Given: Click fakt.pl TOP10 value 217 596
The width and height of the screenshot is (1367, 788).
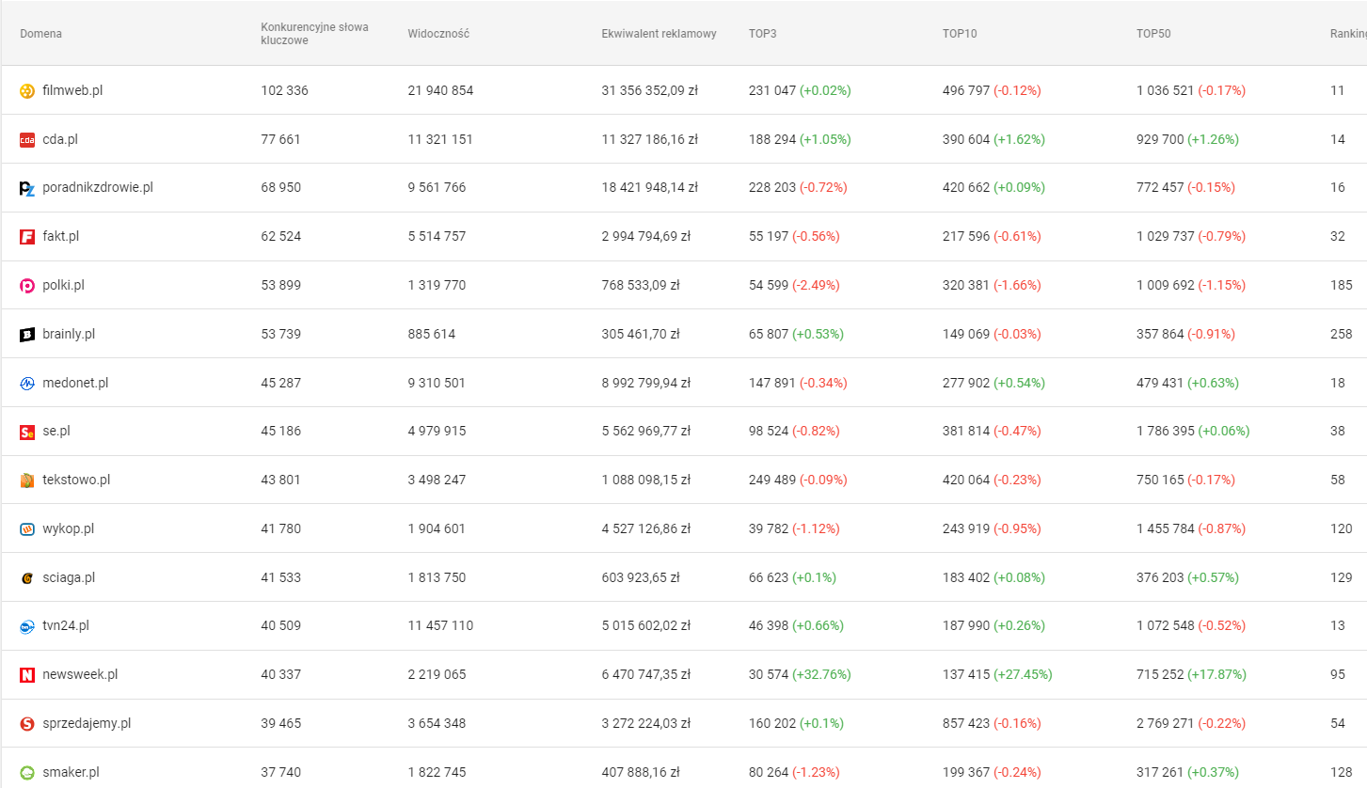Looking at the screenshot, I should point(966,236).
